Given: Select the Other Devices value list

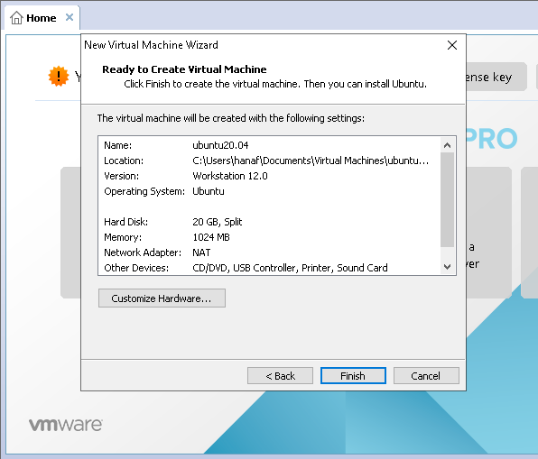Looking at the screenshot, I should tap(290, 268).
